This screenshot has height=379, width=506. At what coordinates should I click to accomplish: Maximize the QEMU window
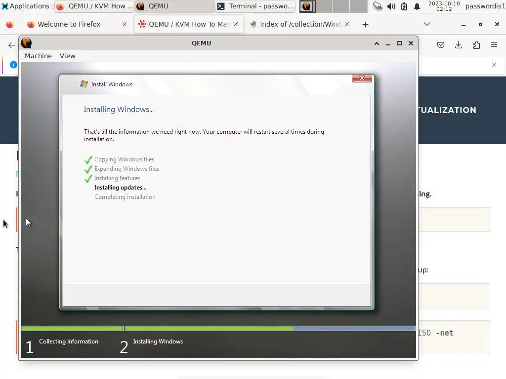tap(399, 43)
